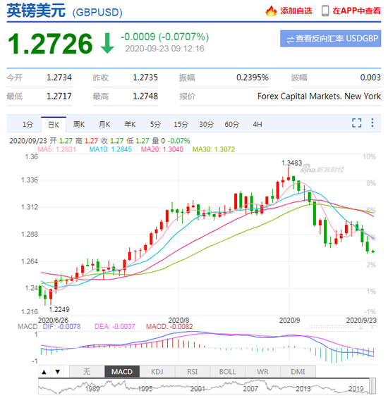This screenshot has width=388, height=398.
Task: Switch to the 1分 chart tab
Action: tap(28, 125)
